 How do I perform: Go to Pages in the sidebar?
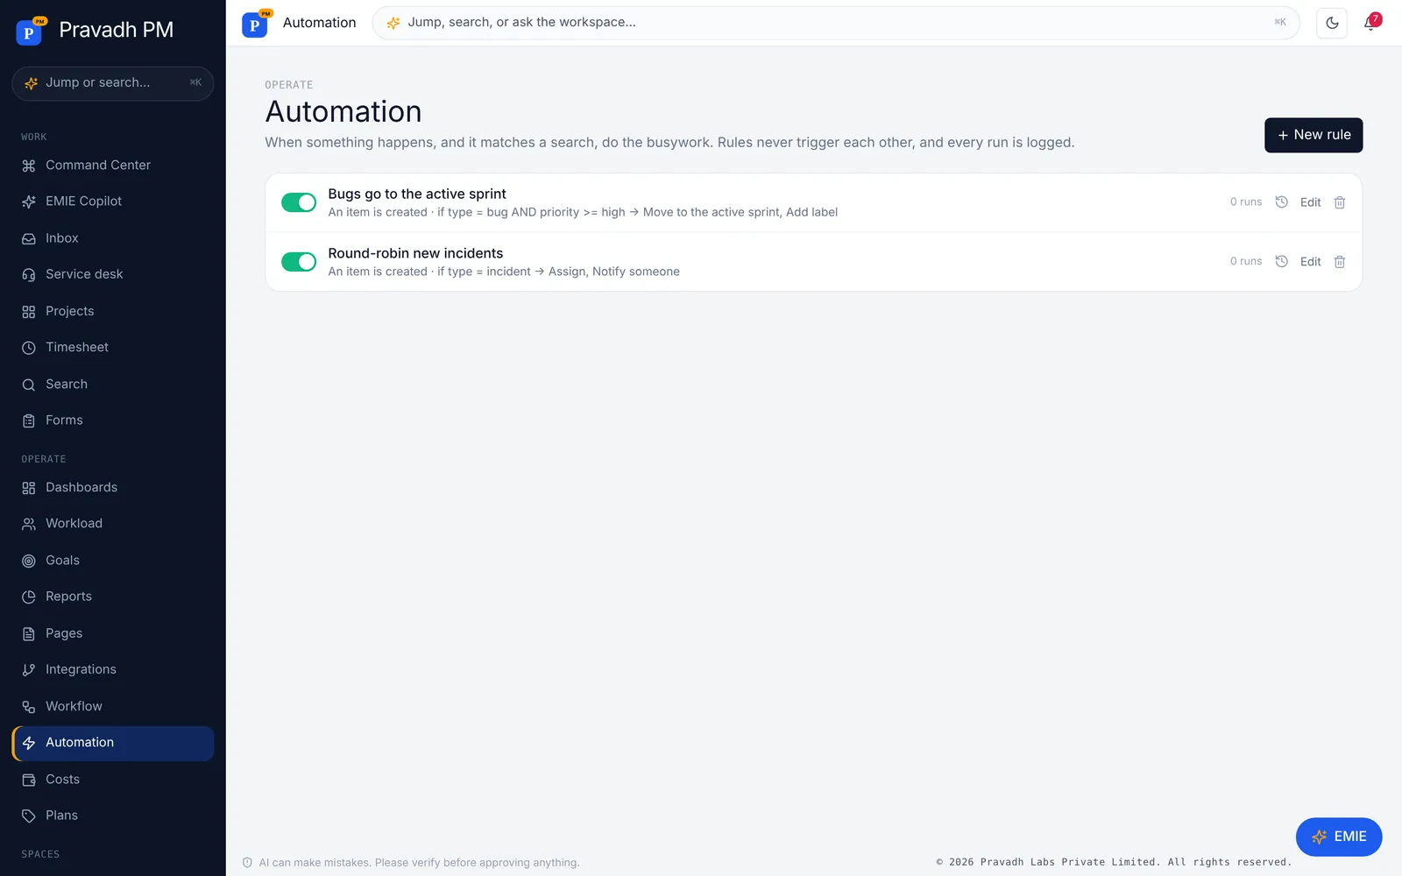tap(113, 633)
